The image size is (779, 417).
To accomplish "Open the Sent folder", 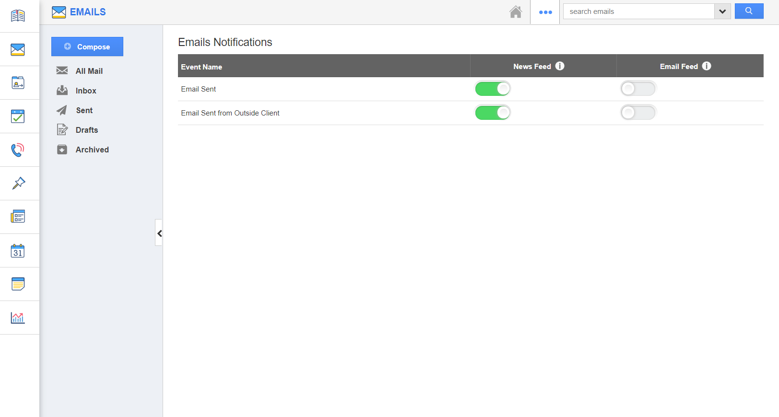I will click(x=84, y=110).
